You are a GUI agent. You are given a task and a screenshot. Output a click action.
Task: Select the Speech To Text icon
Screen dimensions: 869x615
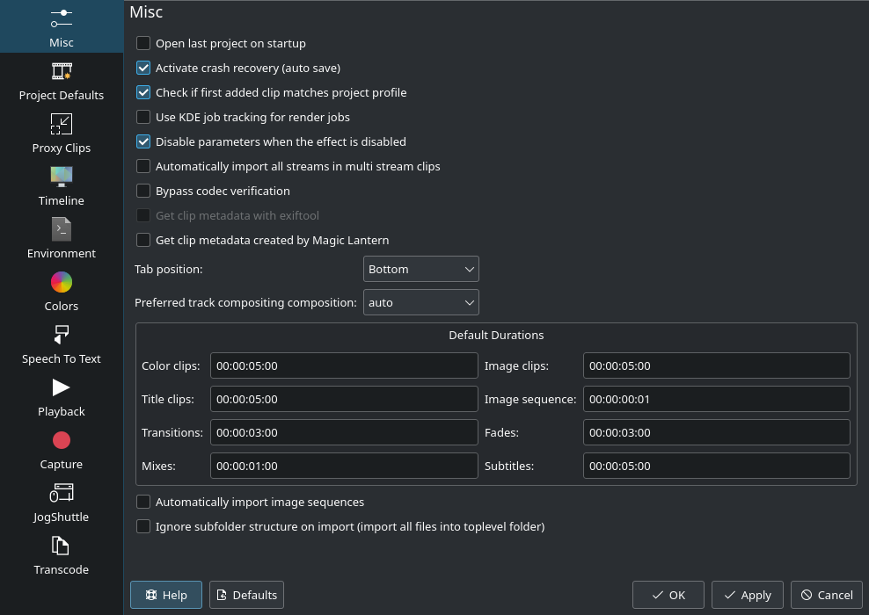tap(61, 335)
